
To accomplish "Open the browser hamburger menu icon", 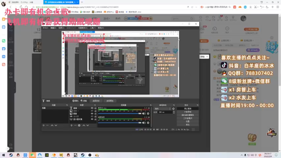I will (x=278, y=7).
